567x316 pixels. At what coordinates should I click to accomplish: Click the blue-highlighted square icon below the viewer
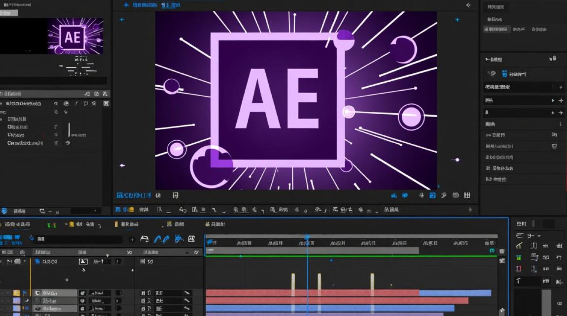point(432,195)
